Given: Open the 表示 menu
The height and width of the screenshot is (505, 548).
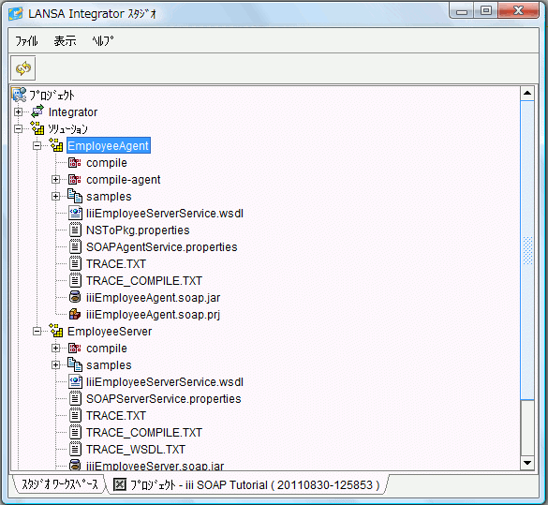Looking at the screenshot, I should (65, 41).
